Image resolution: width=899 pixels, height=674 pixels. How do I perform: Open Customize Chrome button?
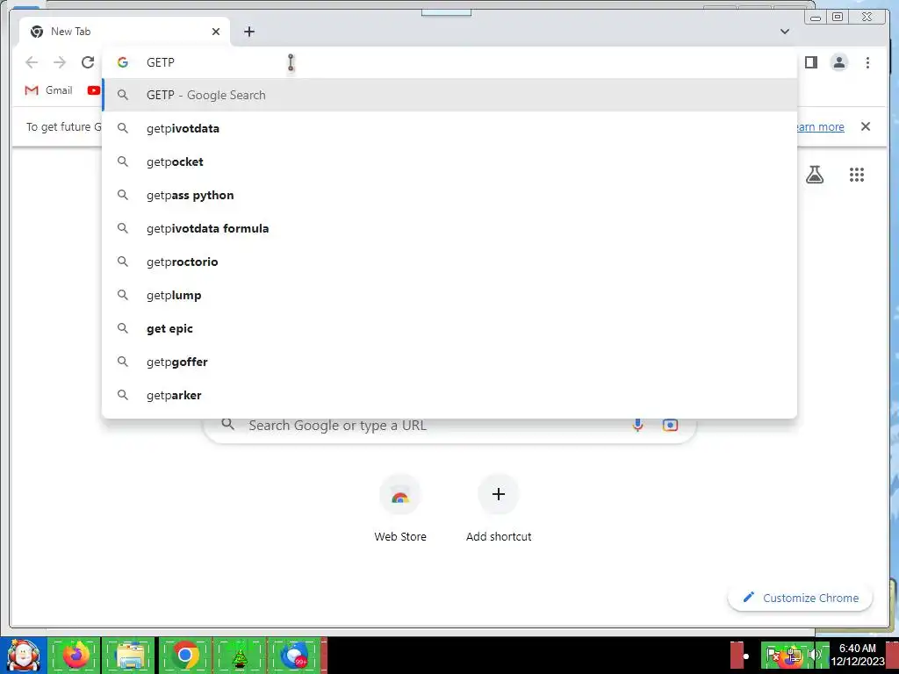[801, 598]
